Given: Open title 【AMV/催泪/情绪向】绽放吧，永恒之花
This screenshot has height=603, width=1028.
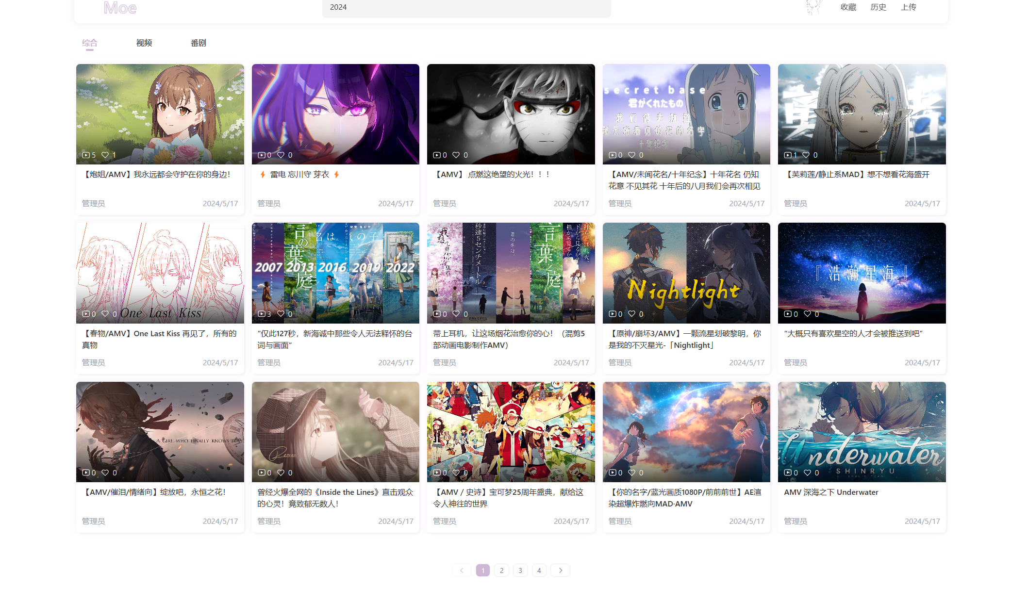Looking at the screenshot, I should (154, 492).
